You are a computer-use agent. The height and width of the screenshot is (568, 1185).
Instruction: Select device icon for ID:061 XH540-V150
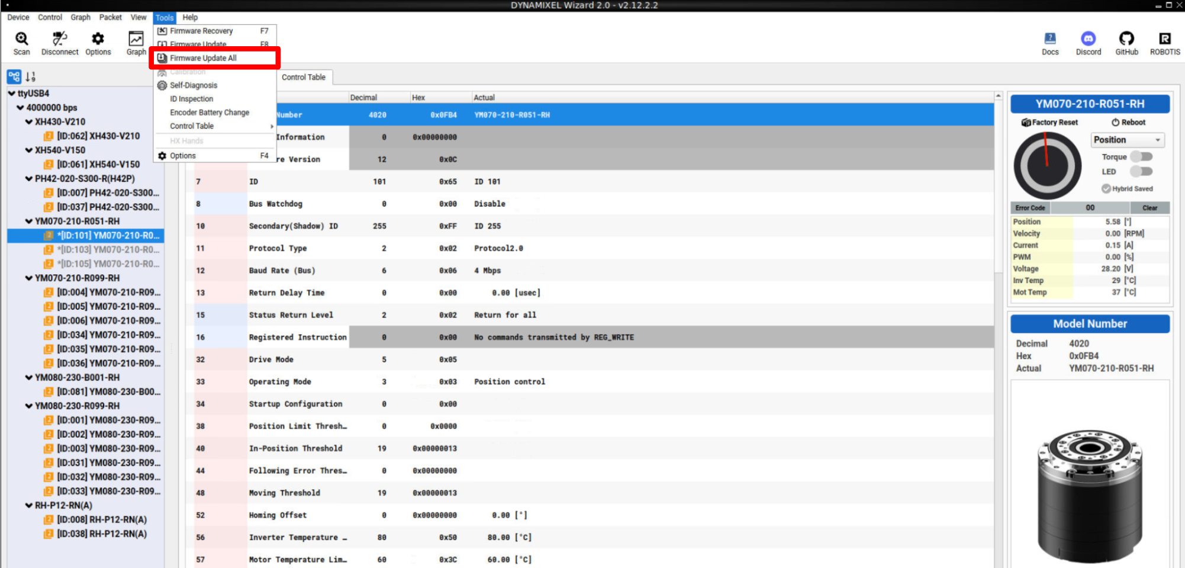[49, 165]
